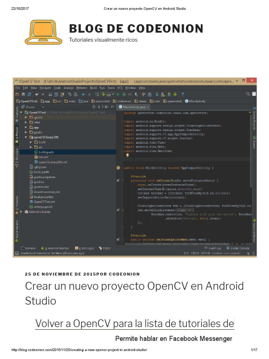Click the UTF-8 encoding status entry
Viewport: 269px width, 359px height.
click(205, 253)
